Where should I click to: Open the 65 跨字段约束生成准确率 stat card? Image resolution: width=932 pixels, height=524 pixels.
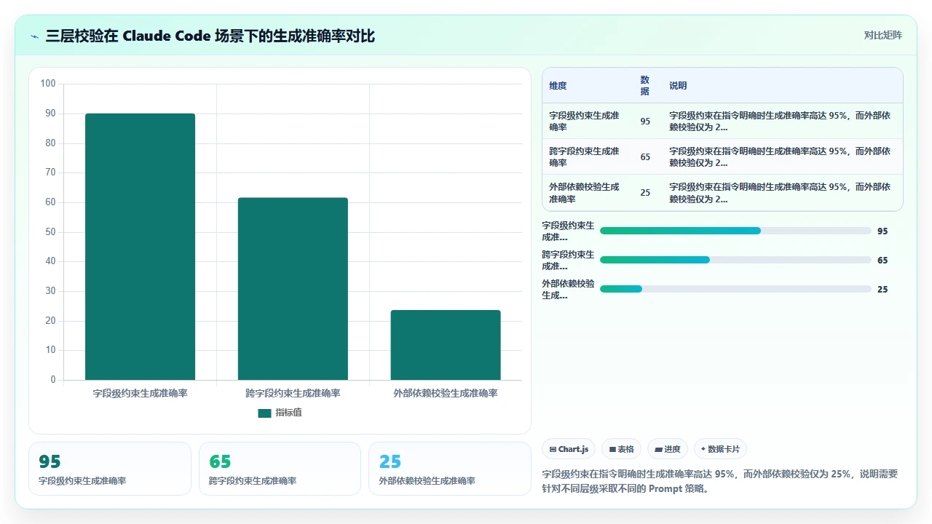280,469
